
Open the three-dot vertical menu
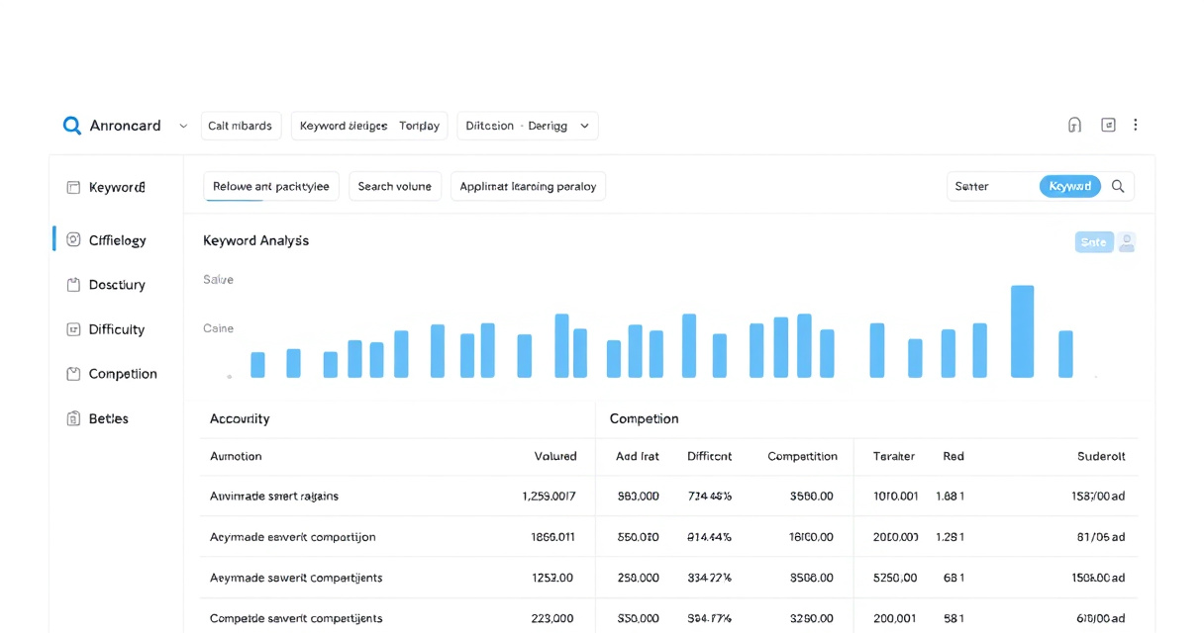click(1136, 125)
